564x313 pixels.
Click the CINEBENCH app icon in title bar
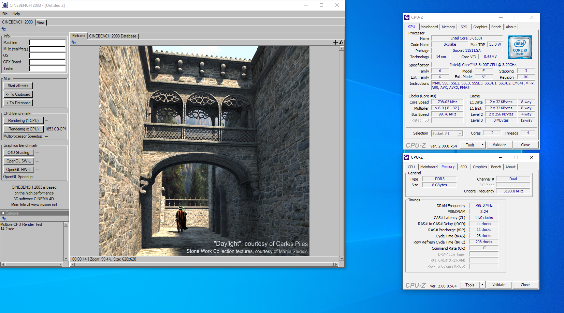tap(5, 5)
